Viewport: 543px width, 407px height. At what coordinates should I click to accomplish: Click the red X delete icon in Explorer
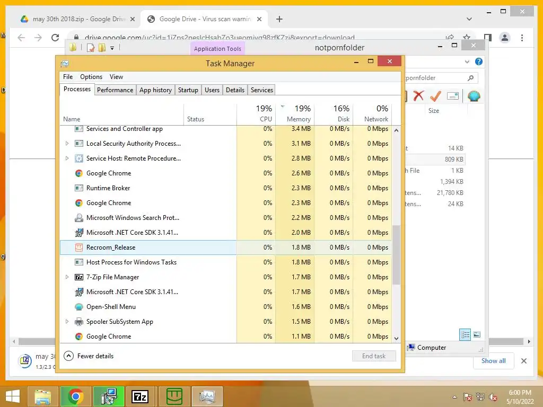pos(419,96)
